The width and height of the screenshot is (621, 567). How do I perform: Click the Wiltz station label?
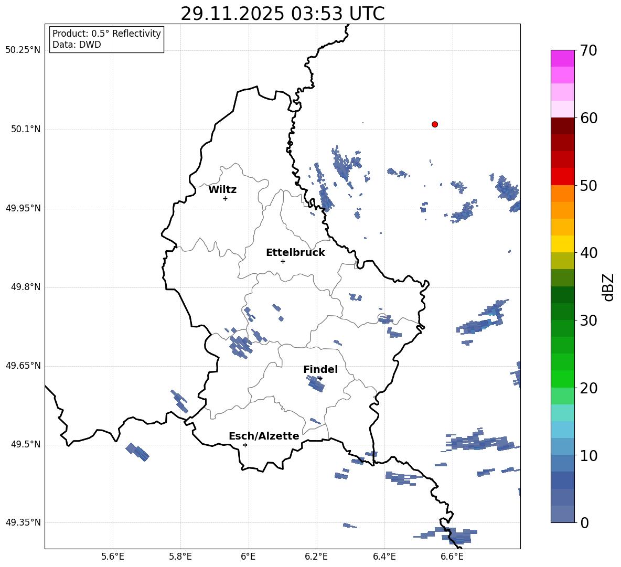[222, 190]
